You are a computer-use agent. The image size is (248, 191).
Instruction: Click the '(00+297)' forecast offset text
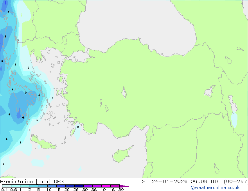point(236,182)
